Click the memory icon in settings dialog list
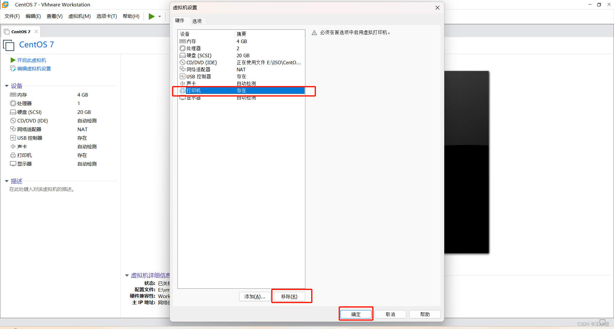Viewport: 614px width, 329px height. point(183,41)
